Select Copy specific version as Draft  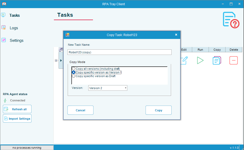94,76
